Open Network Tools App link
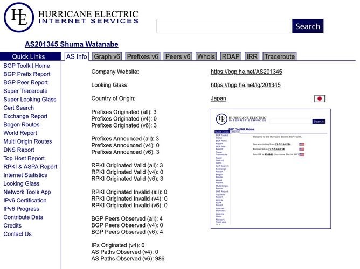The width and height of the screenshot is (360, 269). [x=27, y=192]
